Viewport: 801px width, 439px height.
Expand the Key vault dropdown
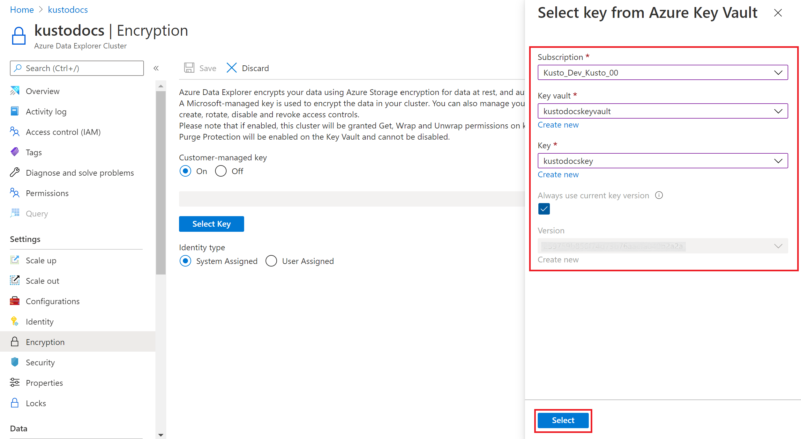click(x=777, y=111)
